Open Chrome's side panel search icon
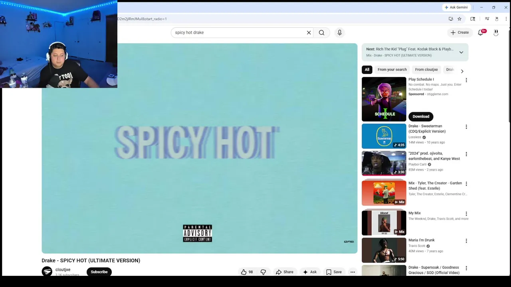This screenshot has height=287, width=511. [x=473, y=19]
